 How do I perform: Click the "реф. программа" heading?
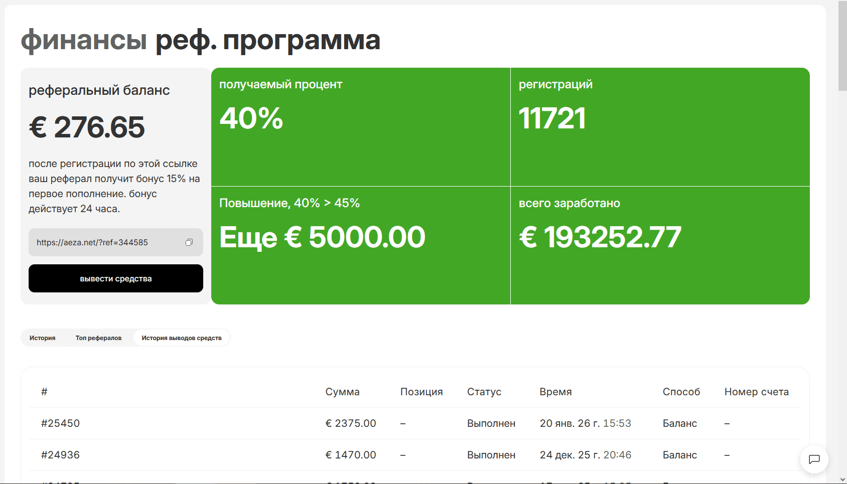tap(267, 40)
